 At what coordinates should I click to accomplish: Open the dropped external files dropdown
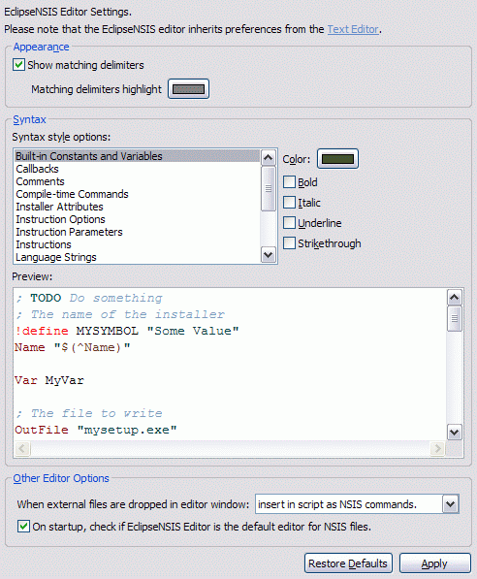451,504
